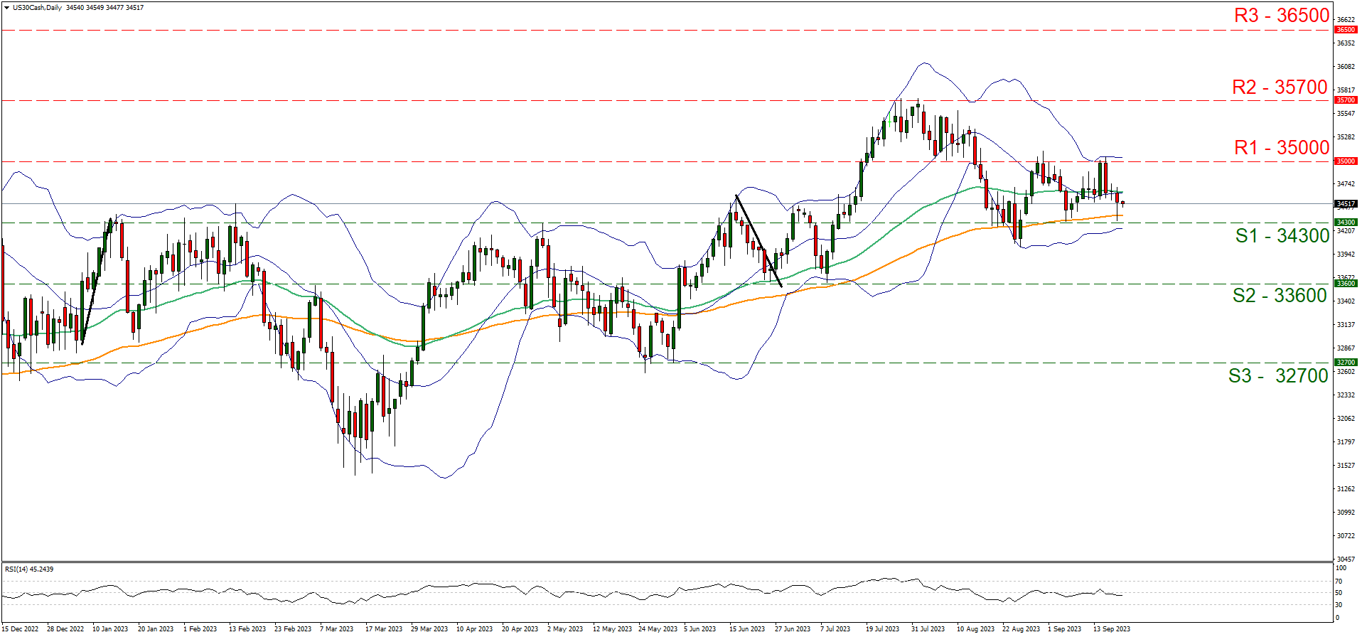Click the S1 - 34300 support label

[1282, 236]
